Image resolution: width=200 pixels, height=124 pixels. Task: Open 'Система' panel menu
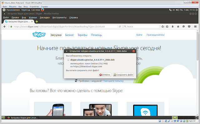click(x=36, y=10)
